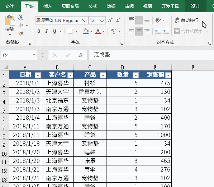
Task: Open the 日期 filter dropdown
Action: 38,75
